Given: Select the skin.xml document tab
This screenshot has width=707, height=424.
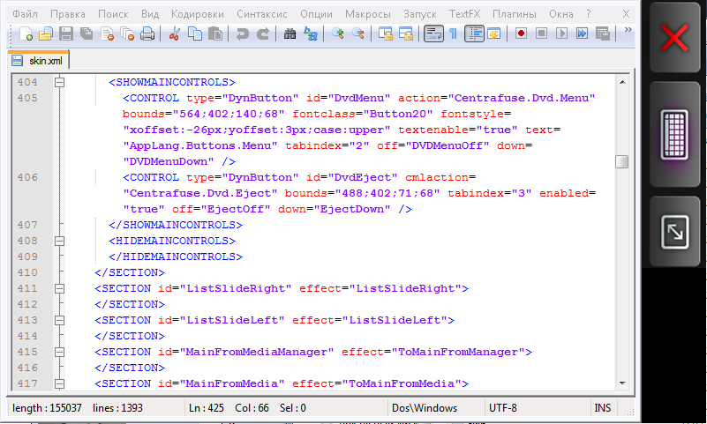Looking at the screenshot, I should (39, 61).
